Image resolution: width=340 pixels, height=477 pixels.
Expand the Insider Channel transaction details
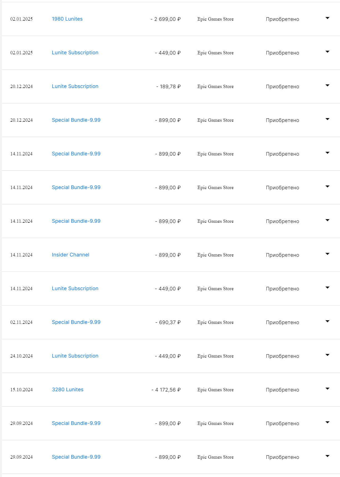[x=327, y=254]
